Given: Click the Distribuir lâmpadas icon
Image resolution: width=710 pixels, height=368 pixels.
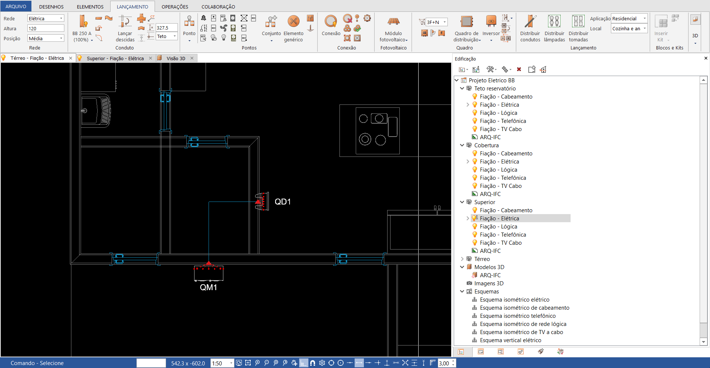Looking at the screenshot, I should (554, 28).
